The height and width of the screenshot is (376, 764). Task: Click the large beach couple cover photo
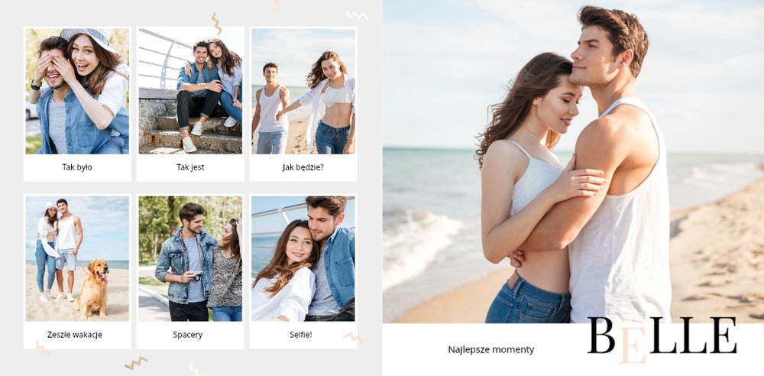573,161
